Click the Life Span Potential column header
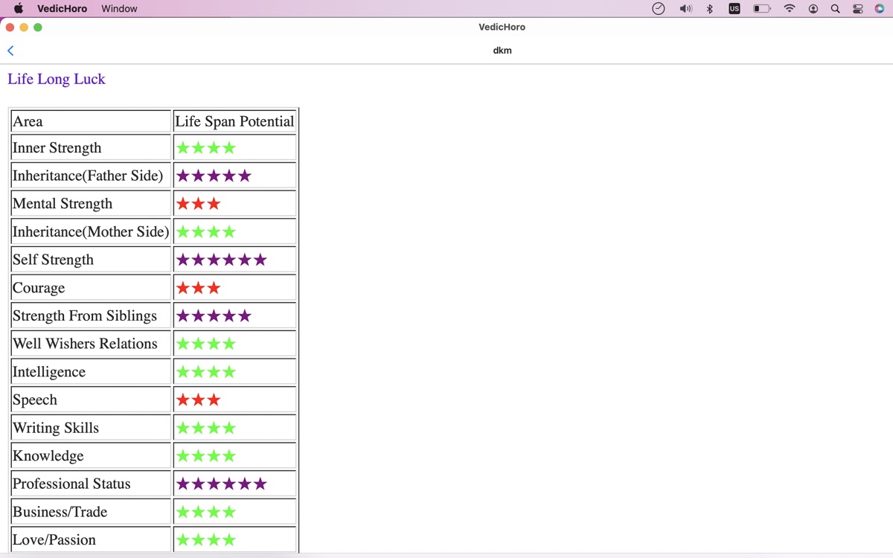 pyautogui.click(x=234, y=121)
